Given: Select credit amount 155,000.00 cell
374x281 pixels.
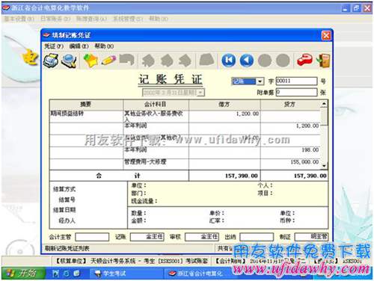Looking at the screenshot, I should click(290, 164).
